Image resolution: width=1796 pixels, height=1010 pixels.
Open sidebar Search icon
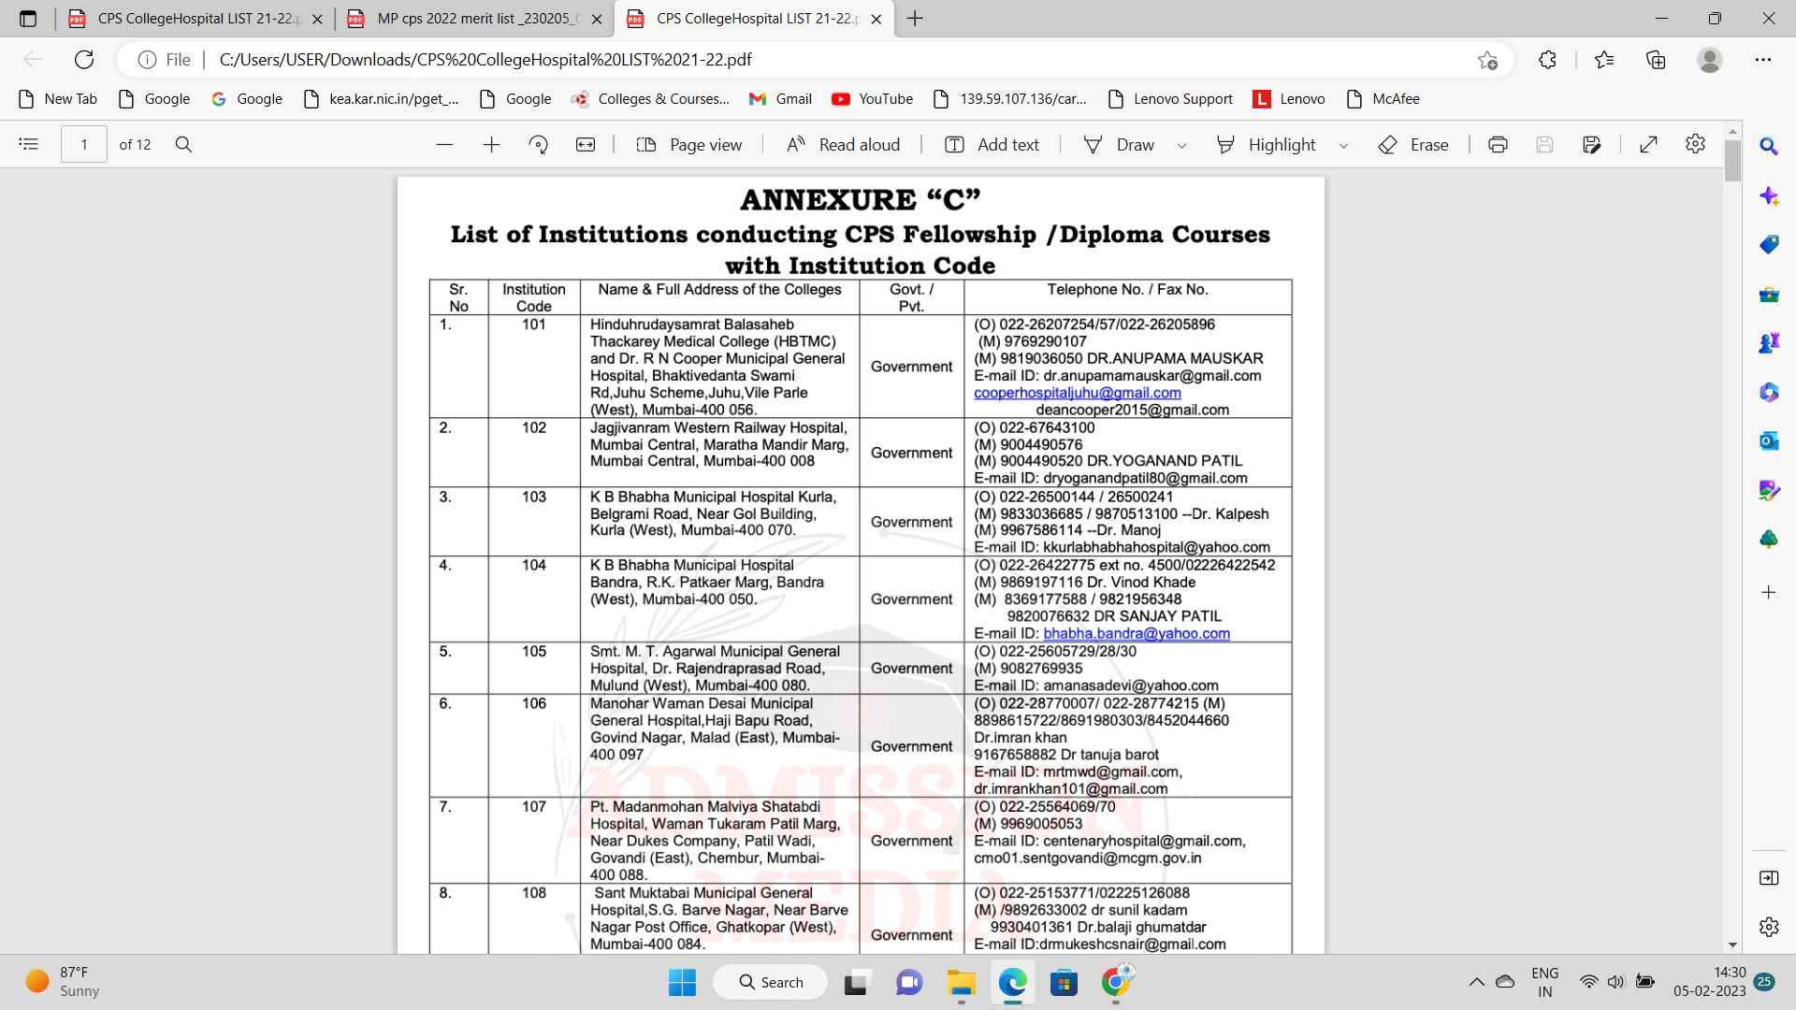click(x=1768, y=146)
